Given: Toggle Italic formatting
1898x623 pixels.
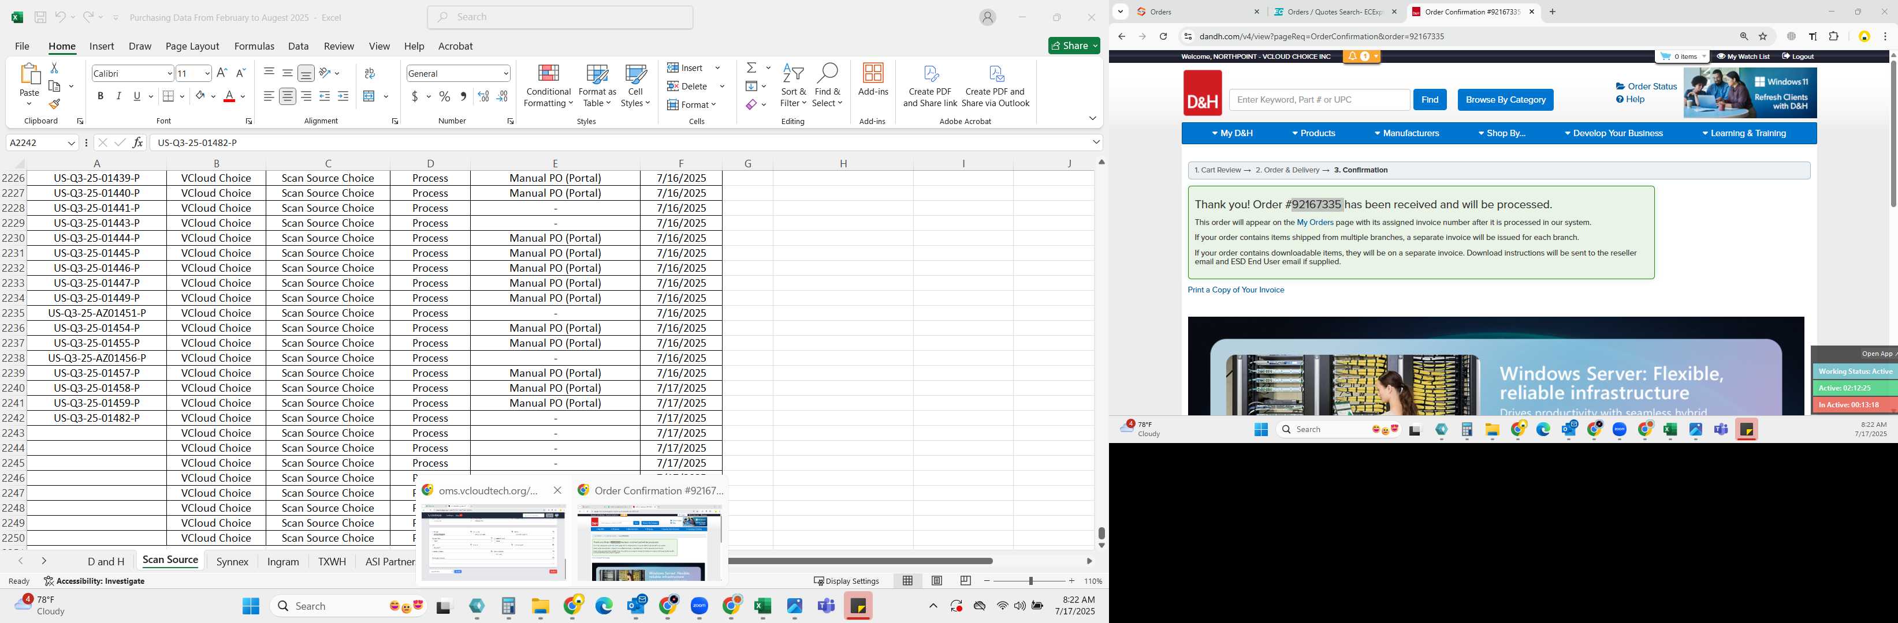Looking at the screenshot, I should [x=118, y=96].
